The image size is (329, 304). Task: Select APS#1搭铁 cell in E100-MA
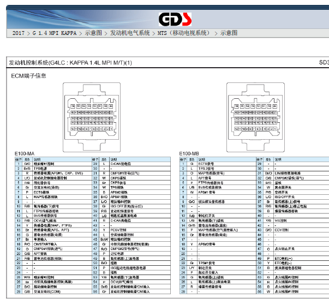coord(140,197)
